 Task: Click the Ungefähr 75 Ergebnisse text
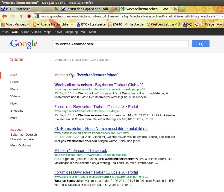[x=83, y=60]
